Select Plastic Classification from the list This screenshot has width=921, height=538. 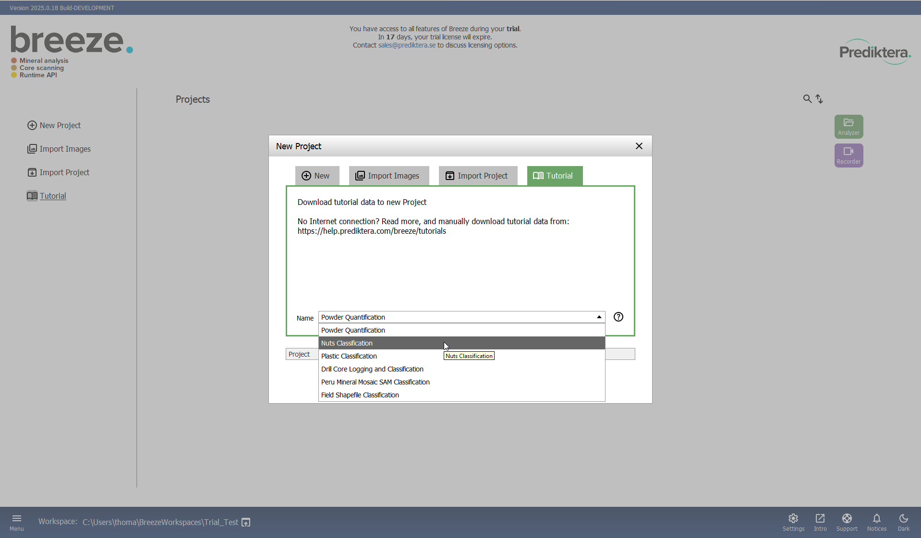(x=349, y=356)
